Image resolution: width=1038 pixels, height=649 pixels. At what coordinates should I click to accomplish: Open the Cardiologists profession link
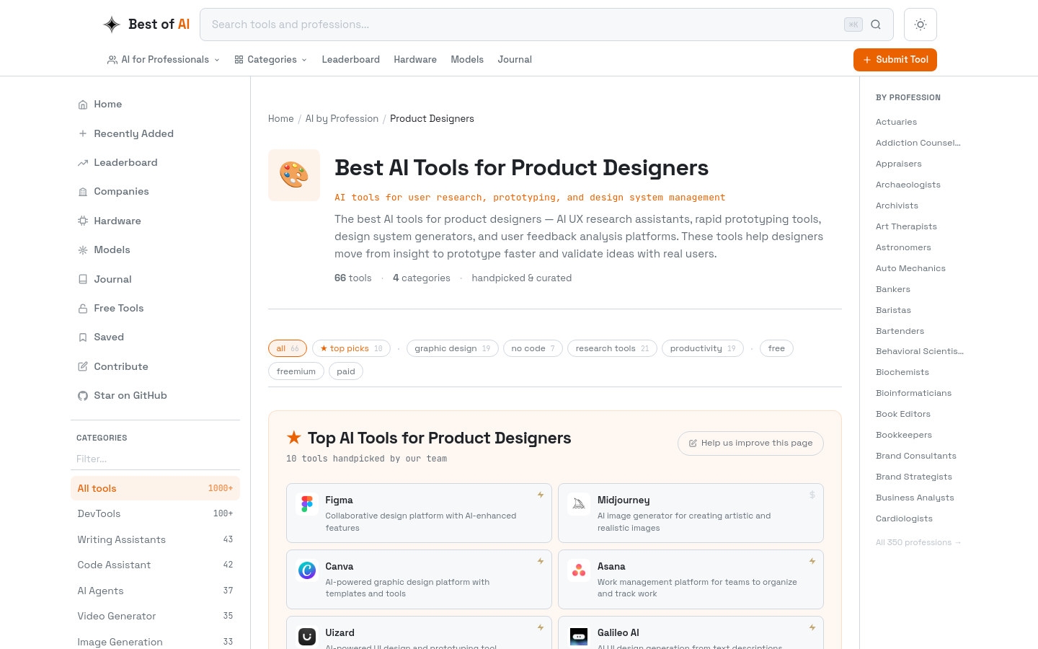coord(904,518)
